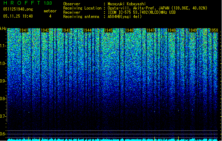Image resolution: width=222 pixels, height=141 pixels.
Task: Click the 1947 time label
Action: 150,30
